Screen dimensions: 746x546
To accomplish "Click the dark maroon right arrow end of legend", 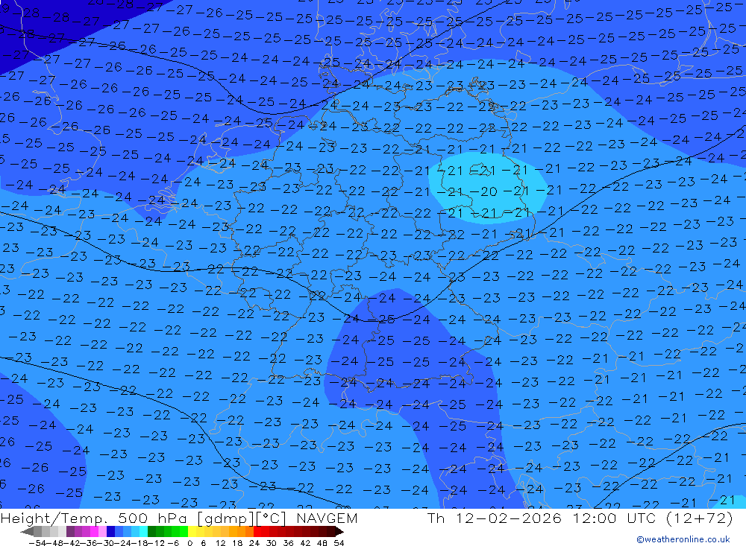I will coord(339,531).
